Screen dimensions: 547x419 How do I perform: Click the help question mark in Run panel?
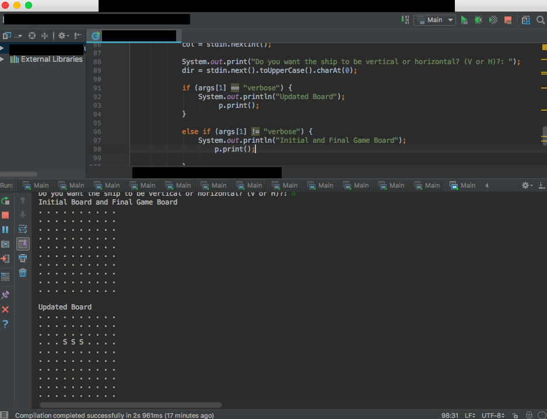tap(5, 324)
